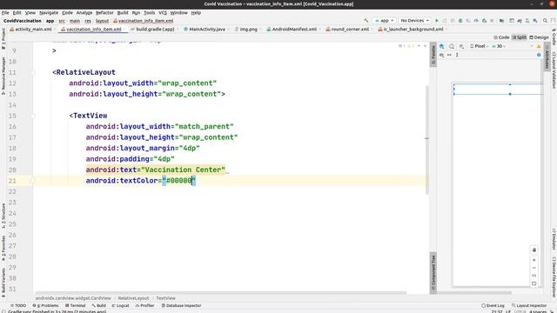This screenshot has height=313, width=557.
Task: Click androidx.cardview.widget.CardView breadcrumb
Action: coord(73,298)
